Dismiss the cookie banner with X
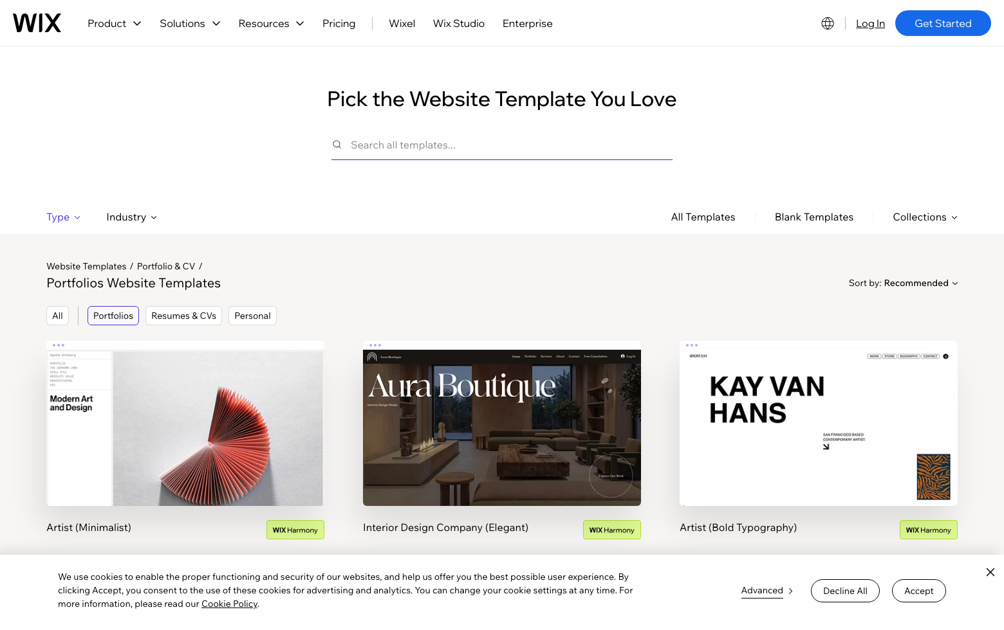The width and height of the screenshot is (1004, 630). pyautogui.click(x=990, y=572)
